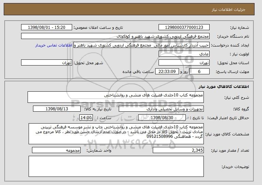Click the شماره نیاز label
This screenshot has height=185, width=262.
[240, 27]
